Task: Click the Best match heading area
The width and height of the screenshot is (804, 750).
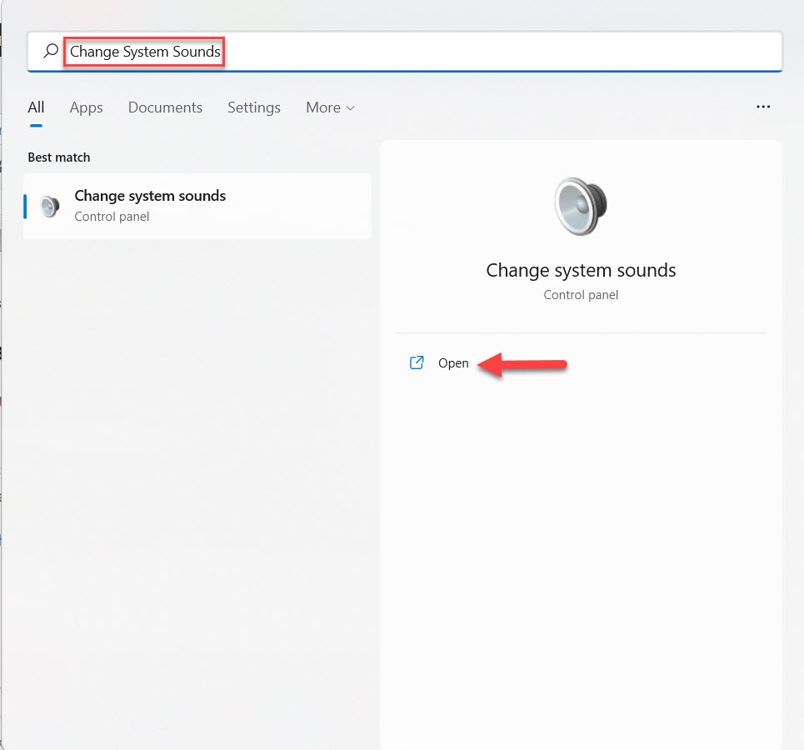Action: tap(58, 157)
